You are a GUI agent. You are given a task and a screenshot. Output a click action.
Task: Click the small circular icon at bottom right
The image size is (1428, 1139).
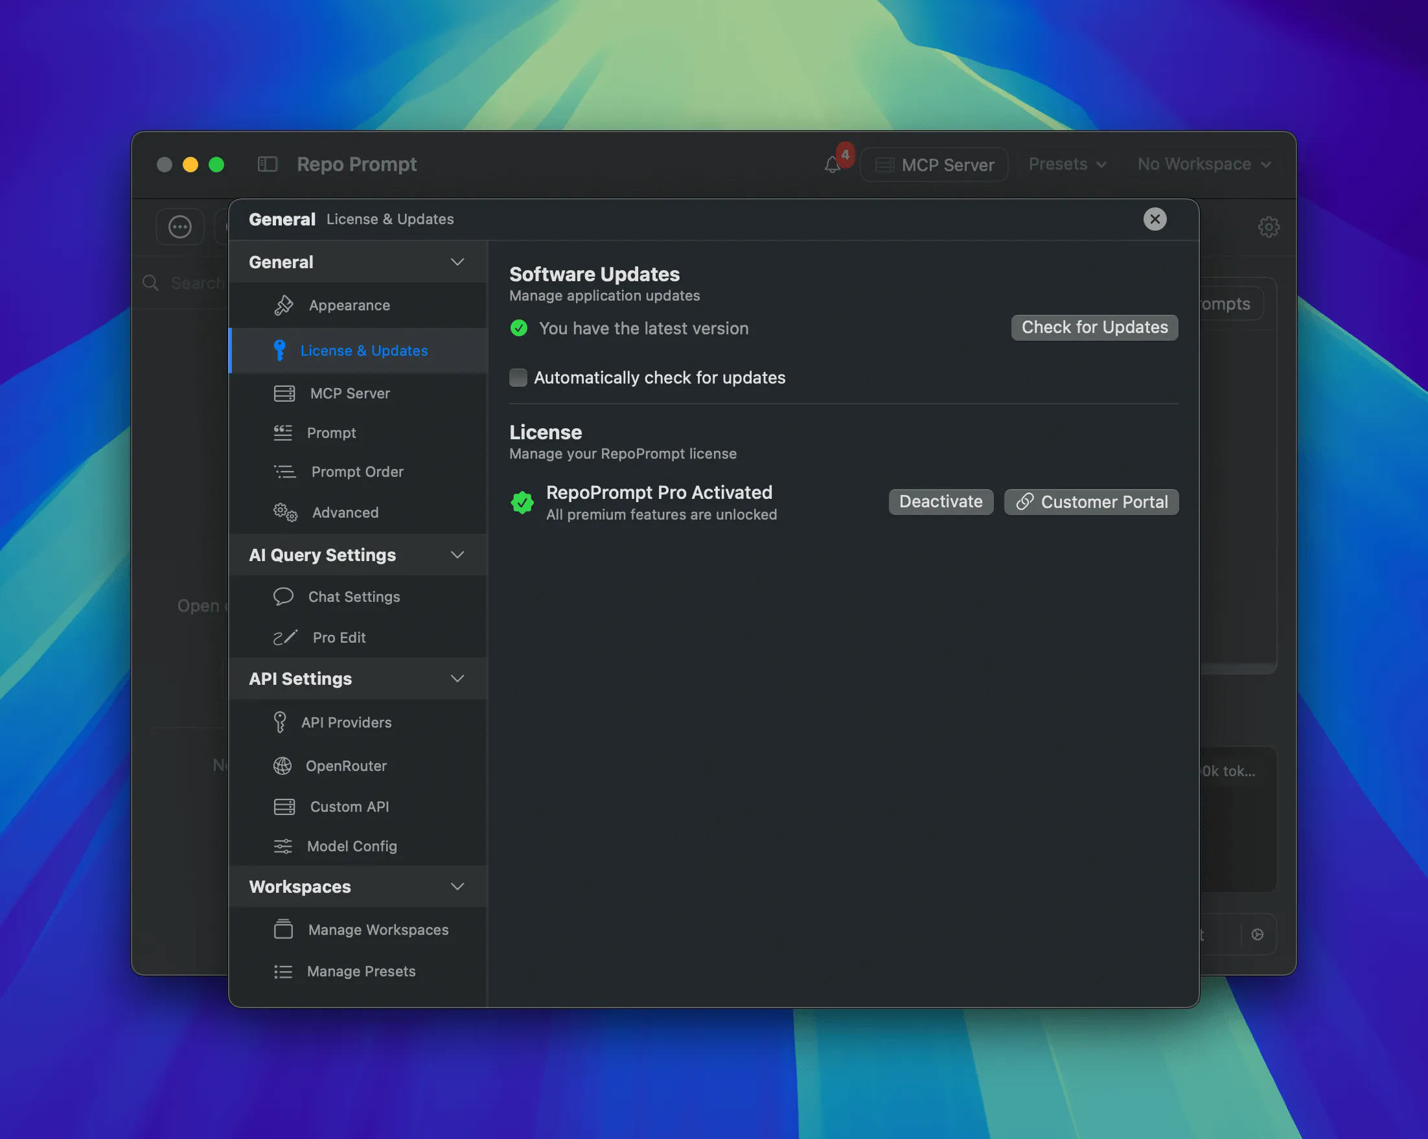pyautogui.click(x=1257, y=934)
